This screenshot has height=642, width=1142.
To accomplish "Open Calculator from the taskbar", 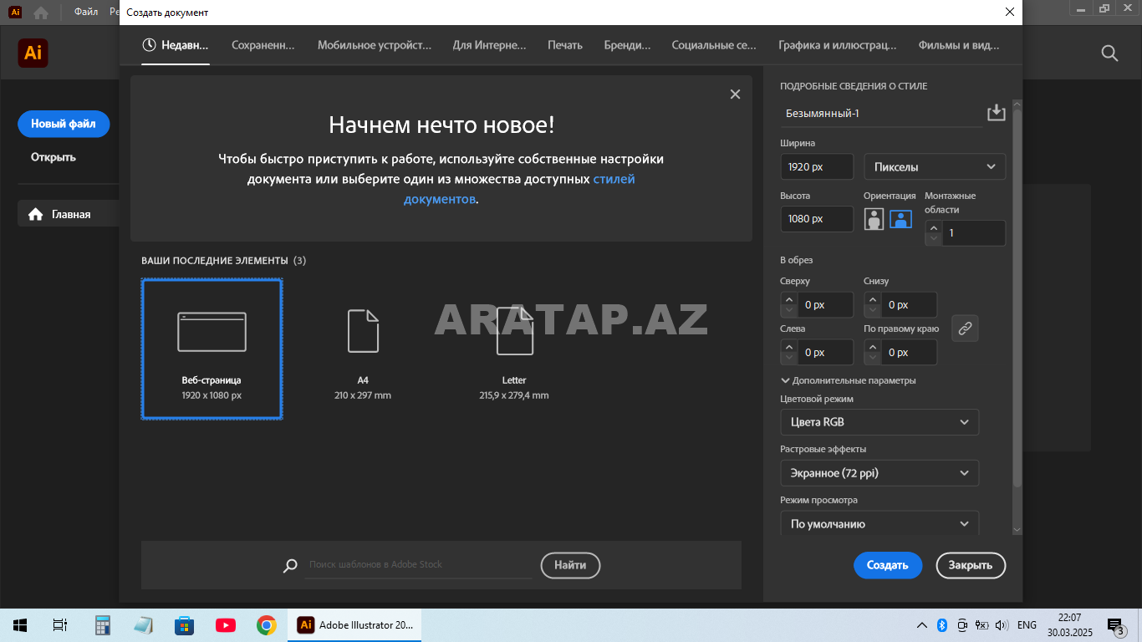I will tap(103, 625).
